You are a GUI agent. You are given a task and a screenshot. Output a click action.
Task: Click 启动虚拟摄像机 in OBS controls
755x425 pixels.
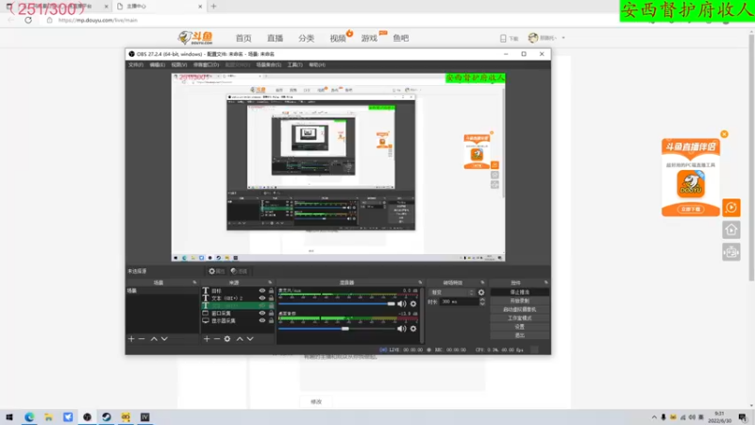click(x=520, y=310)
